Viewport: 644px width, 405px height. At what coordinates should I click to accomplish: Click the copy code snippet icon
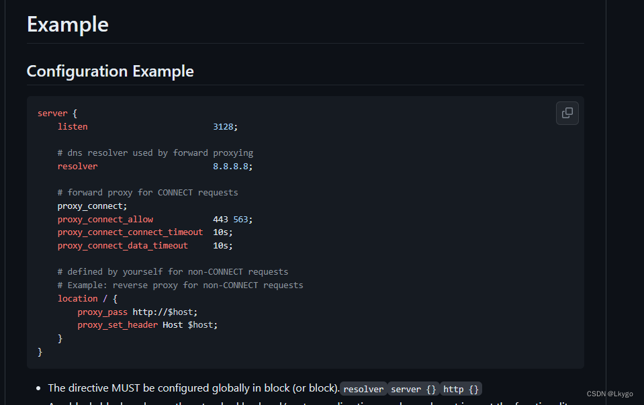(x=567, y=113)
